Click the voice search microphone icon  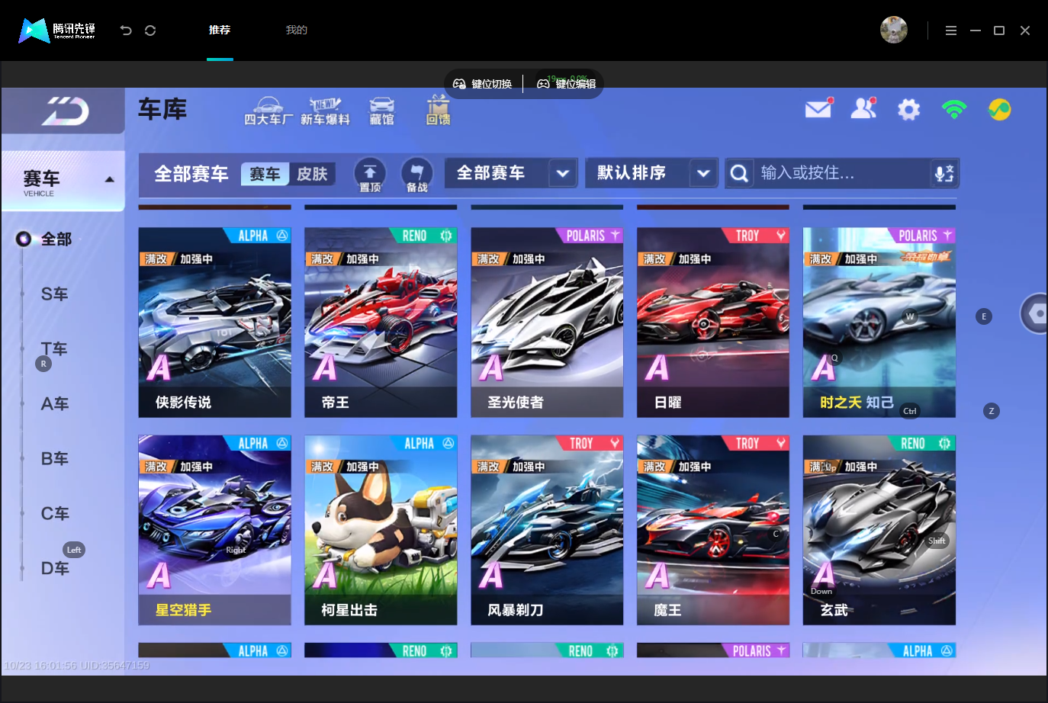[944, 173]
